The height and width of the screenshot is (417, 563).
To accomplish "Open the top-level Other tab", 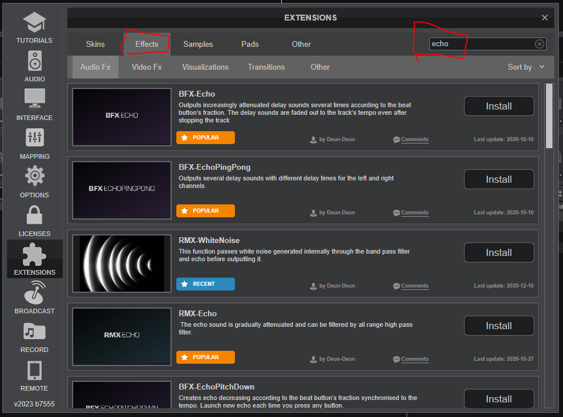I will (x=301, y=44).
